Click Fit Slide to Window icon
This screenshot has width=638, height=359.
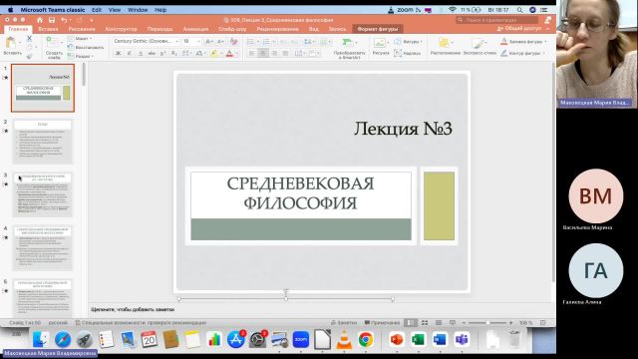[x=542, y=322]
